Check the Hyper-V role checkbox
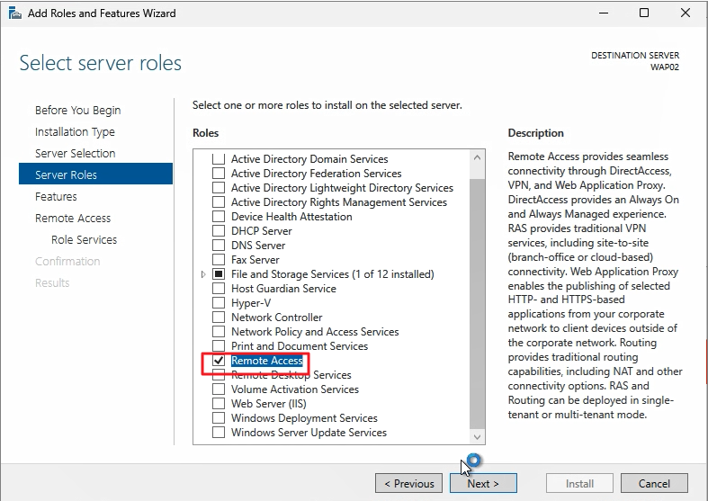The width and height of the screenshot is (708, 501). (219, 303)
